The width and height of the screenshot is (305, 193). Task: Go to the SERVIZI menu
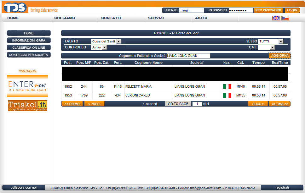coord(156,18)
